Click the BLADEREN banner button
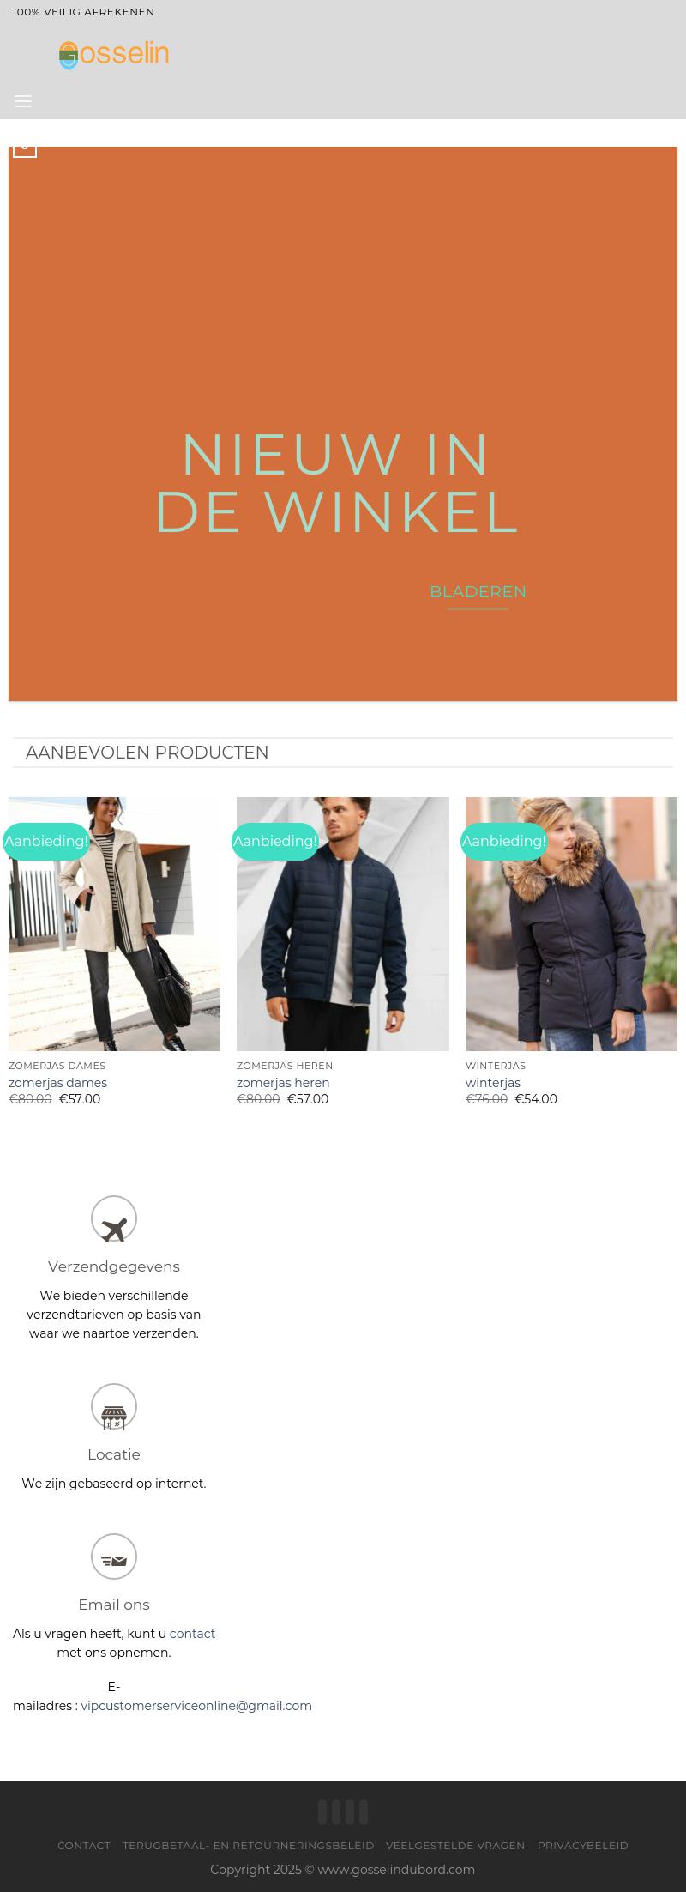 point(478,592)
